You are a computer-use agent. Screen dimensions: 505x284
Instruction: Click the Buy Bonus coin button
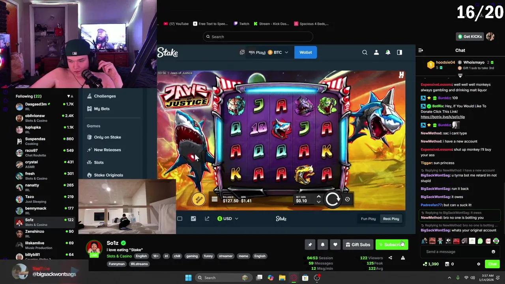click(198, 200)
